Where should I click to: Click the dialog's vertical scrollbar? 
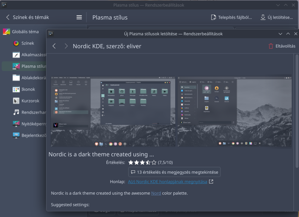[x=297, y=111]
